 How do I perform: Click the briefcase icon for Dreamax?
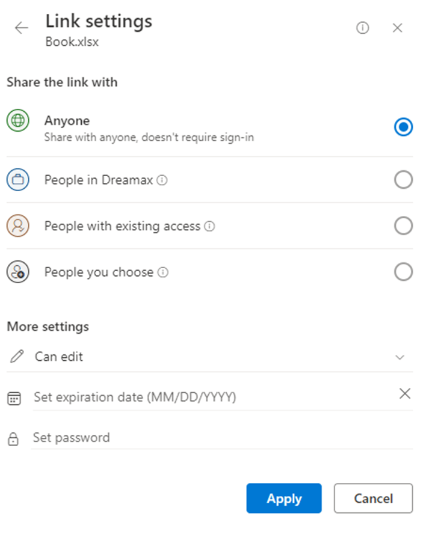(x=17, y=179)
